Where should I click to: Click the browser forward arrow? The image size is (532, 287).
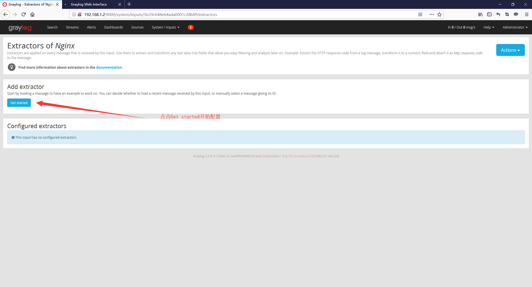coord(15,14)
